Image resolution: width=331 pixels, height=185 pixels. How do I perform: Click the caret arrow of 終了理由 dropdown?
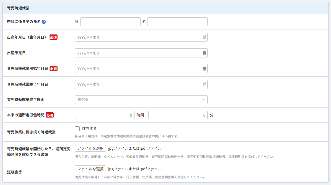[x=204, y=100]
